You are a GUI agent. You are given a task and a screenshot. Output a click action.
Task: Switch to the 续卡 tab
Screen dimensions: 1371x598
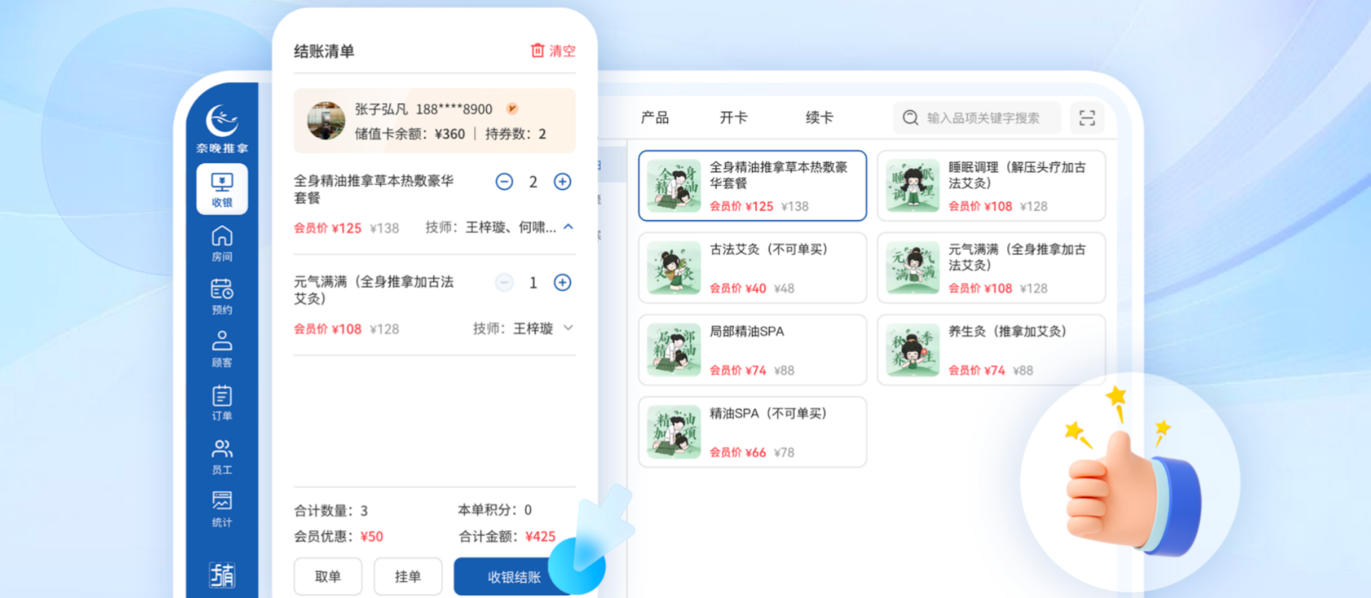click(819, 118)
